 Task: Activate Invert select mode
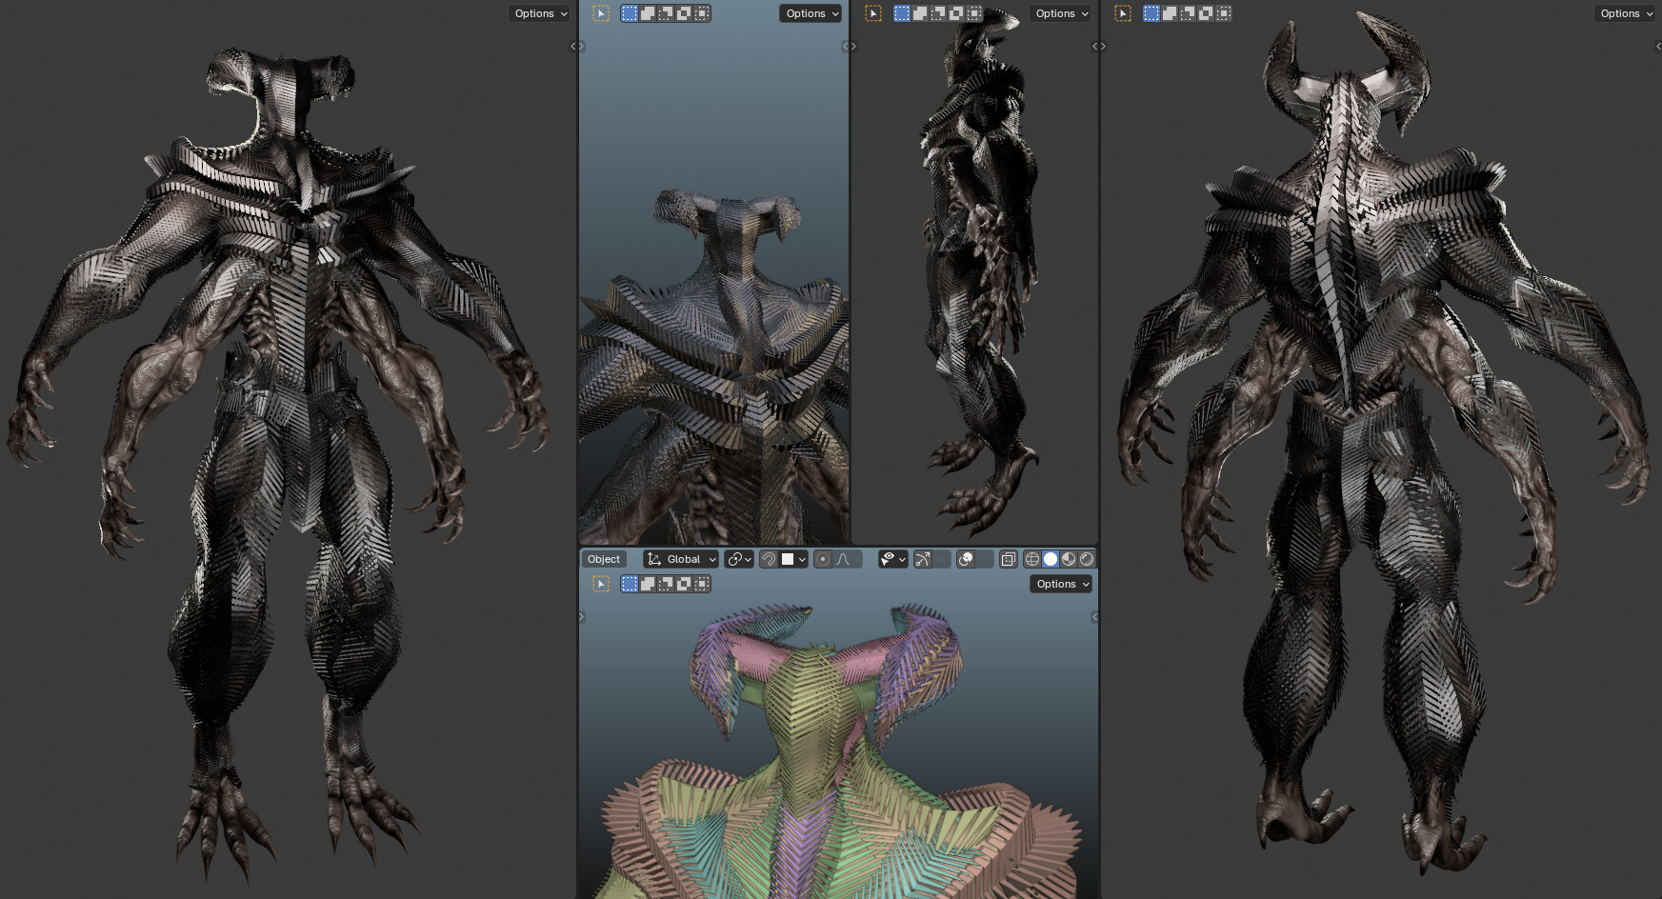click(682, 584)
